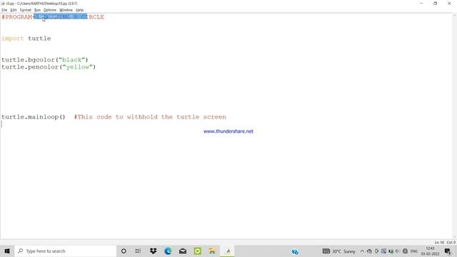Click the blue help globe taskbar icon
The height and width of the screenshot is (257, 457).
click(295, 251)
